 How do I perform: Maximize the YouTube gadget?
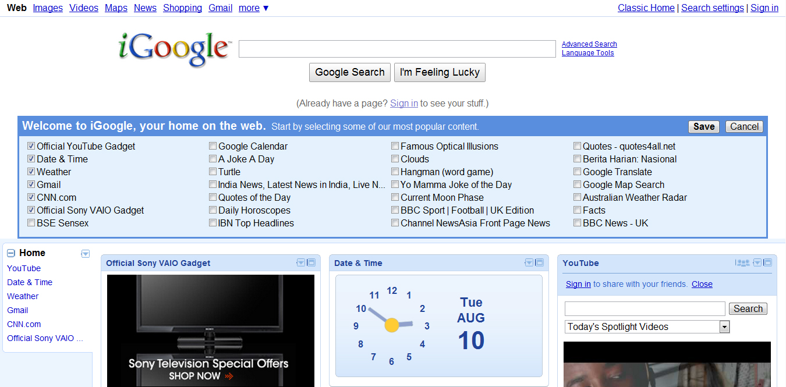click(x=767, y=262)
